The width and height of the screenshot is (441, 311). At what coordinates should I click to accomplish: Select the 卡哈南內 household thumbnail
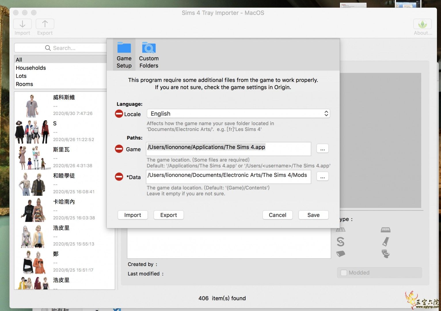click(x=33, y=210)
